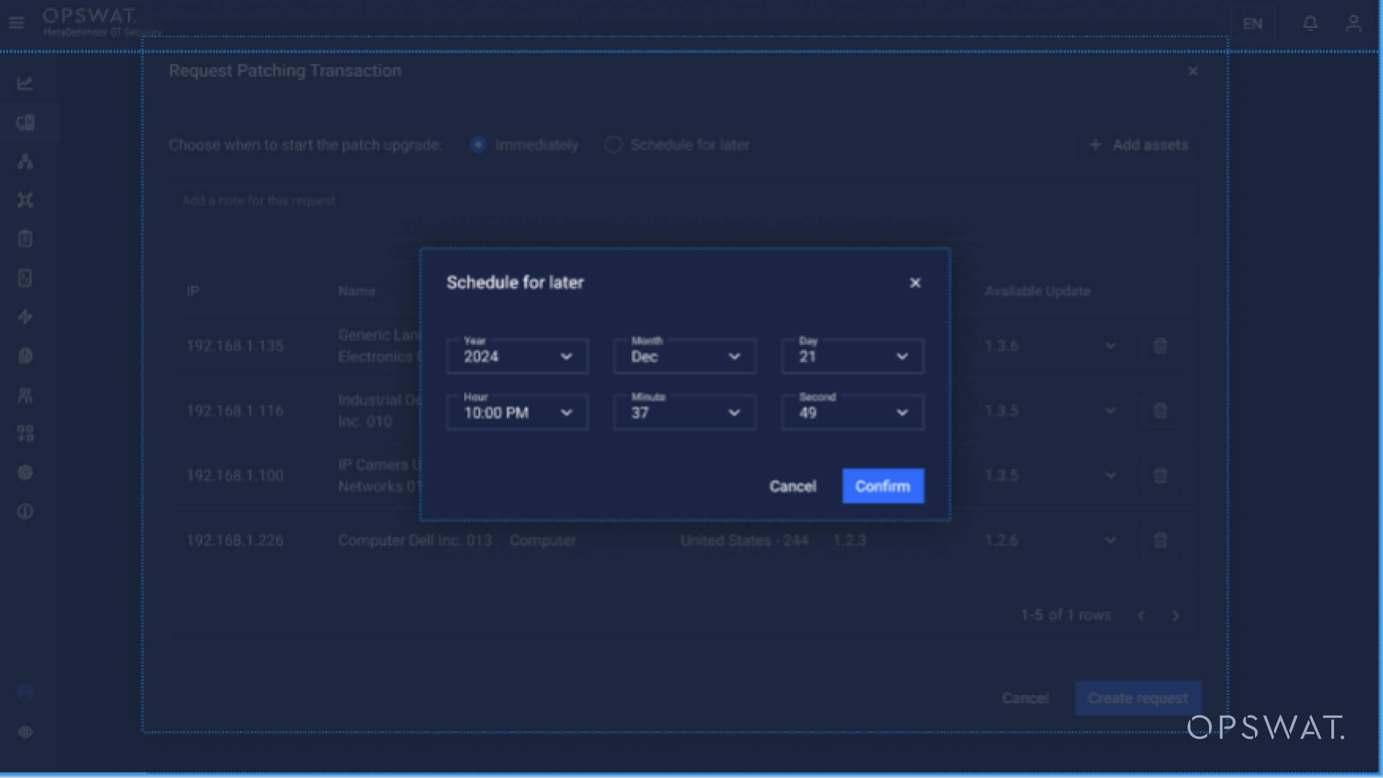Click the notifications bell icon

pyautogui.click(x=1310, y=24)
